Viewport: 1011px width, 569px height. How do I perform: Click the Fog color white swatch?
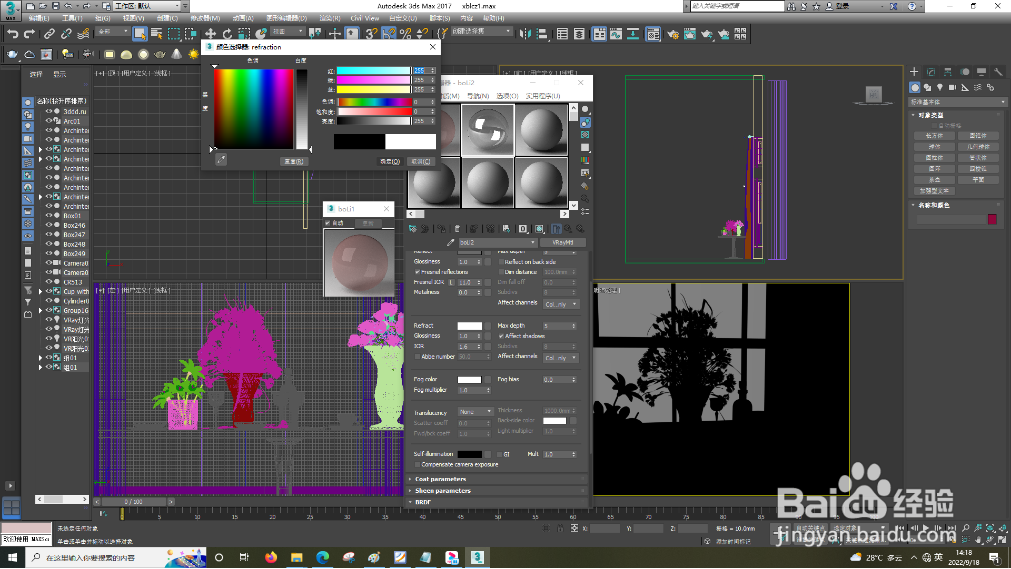tap(469, 380)
